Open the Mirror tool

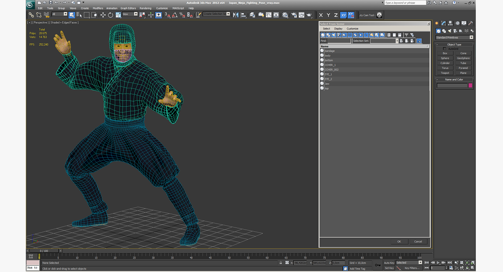pyautogui.click(x=236, y=15)
